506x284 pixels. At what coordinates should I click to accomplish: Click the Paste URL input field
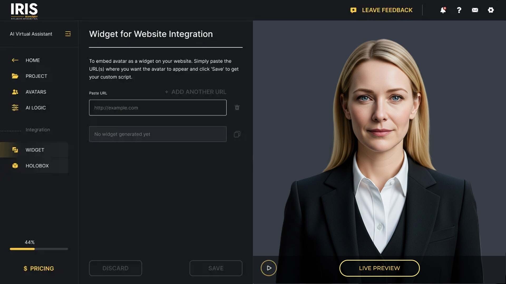click(x=158, y=108)
